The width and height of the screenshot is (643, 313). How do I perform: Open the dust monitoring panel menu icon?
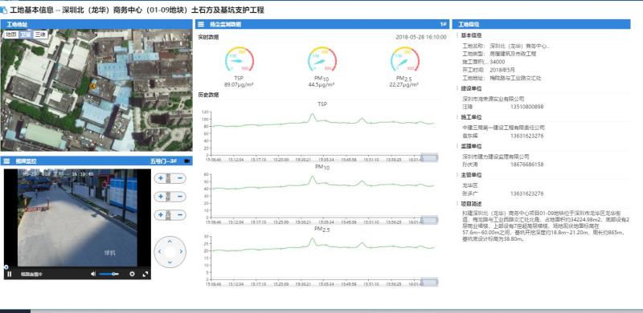201,24
